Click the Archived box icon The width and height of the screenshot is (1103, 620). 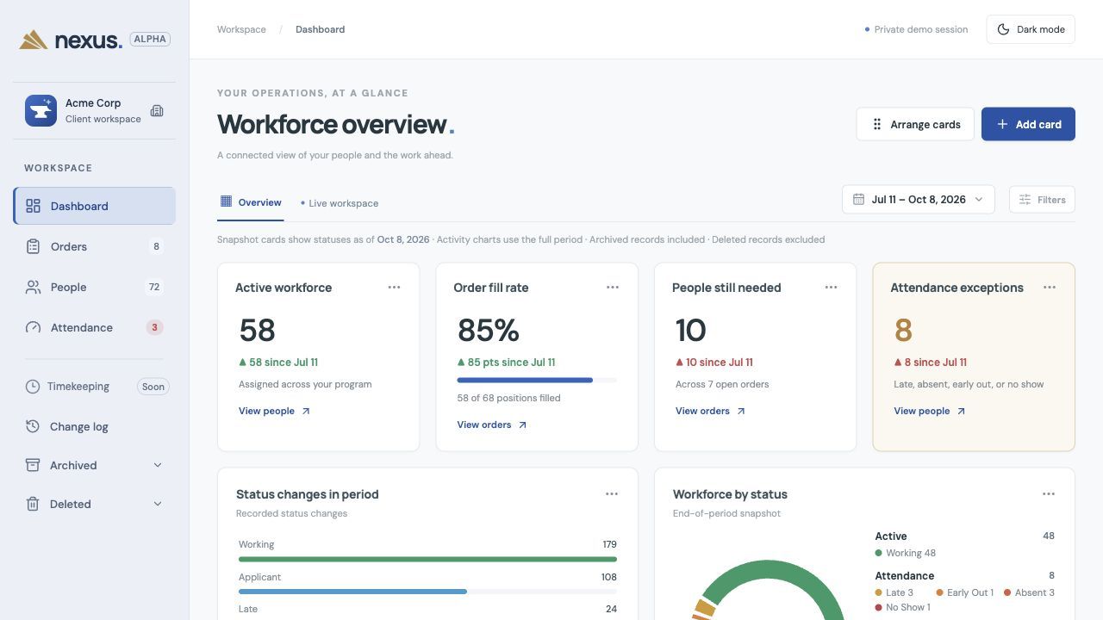(33, 465)
